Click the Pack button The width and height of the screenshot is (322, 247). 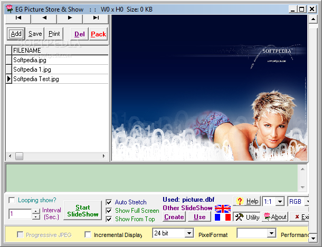coord(98,34)
